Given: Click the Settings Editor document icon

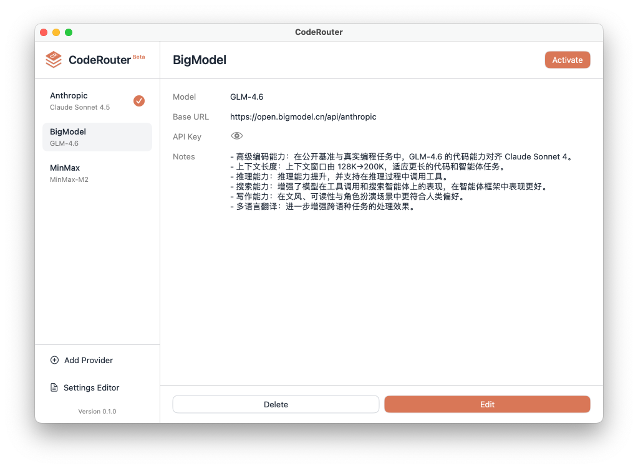Looking at the screenshot, I should tap(54, 387).
